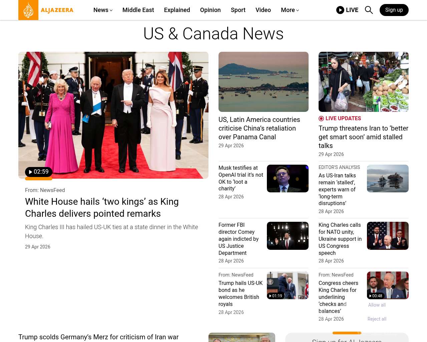Play the 01:19 Trump video badge
427x342 pixels.
click(276, 296)
